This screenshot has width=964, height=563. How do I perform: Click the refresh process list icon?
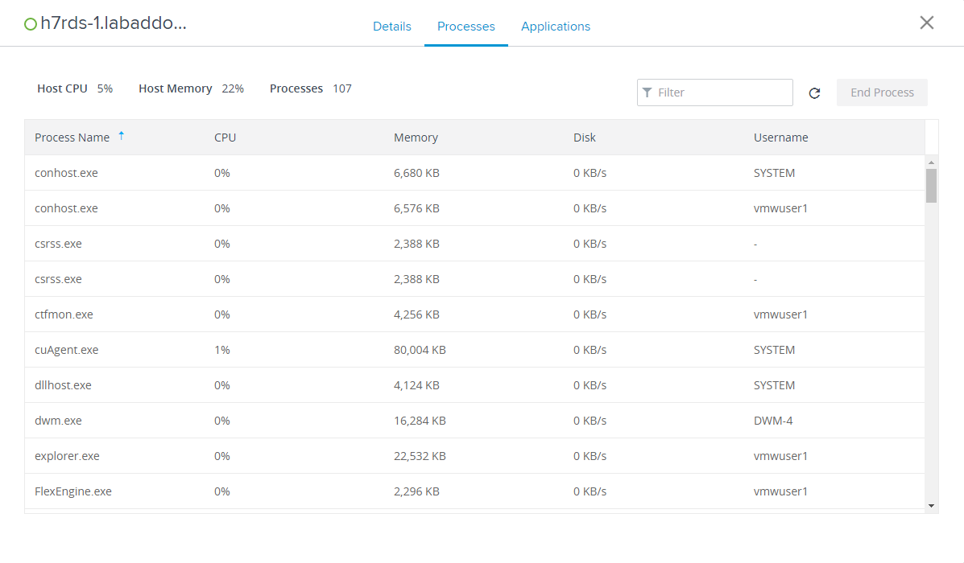(814, 93)
